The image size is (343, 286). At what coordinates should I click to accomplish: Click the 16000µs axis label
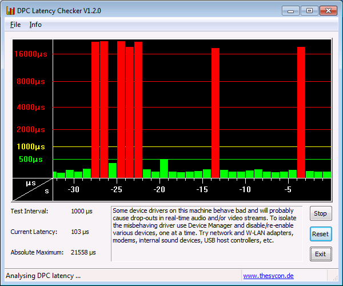(30, 54)
